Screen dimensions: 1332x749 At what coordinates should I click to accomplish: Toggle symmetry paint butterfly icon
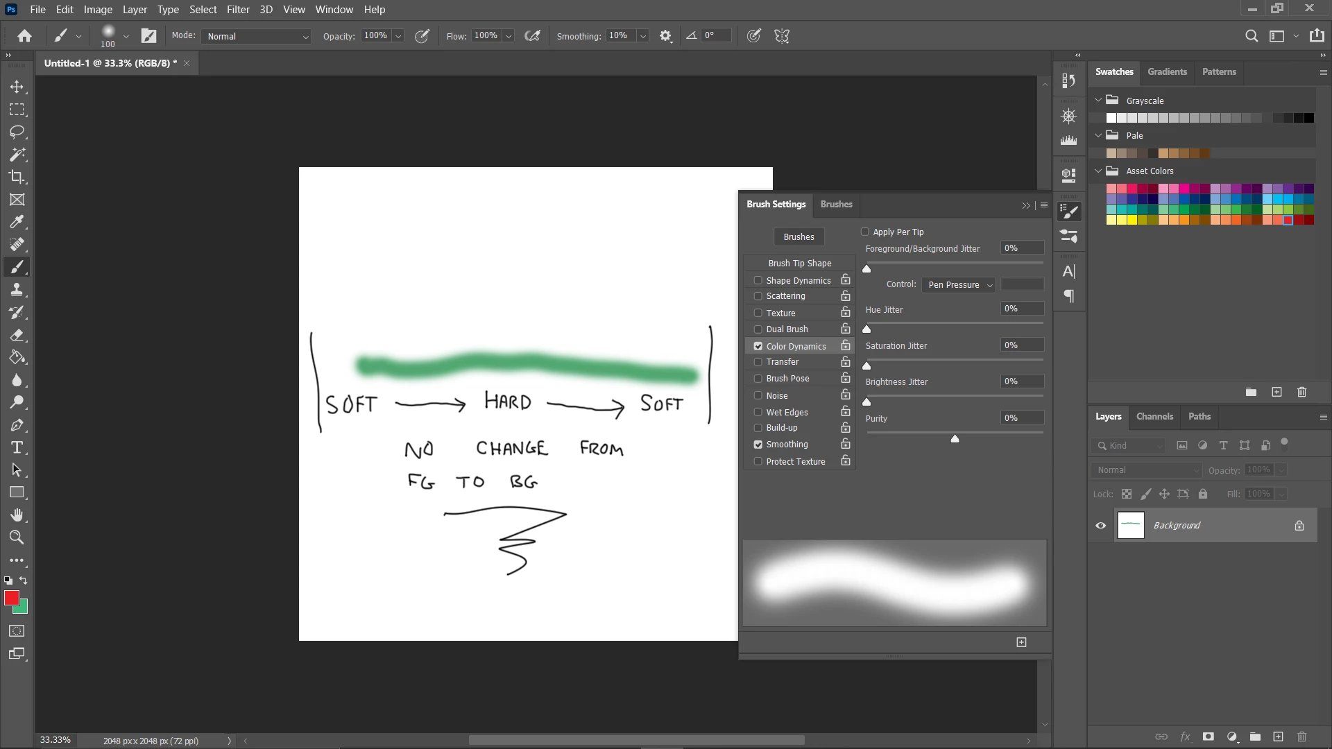click(x=782, y=36)
